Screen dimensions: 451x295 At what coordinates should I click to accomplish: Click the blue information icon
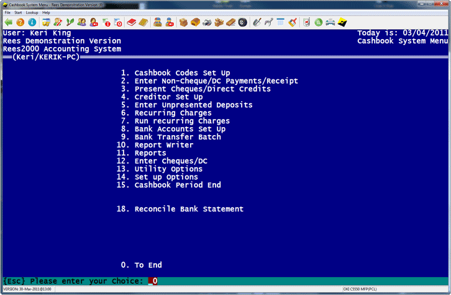pyautogui.click(x=32, y=22)
